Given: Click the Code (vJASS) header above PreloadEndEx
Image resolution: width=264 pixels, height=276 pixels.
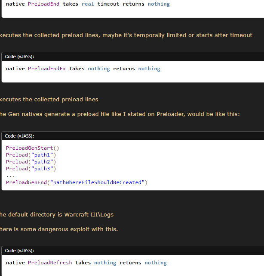Looking at the screenshot, I should (19, 56).
